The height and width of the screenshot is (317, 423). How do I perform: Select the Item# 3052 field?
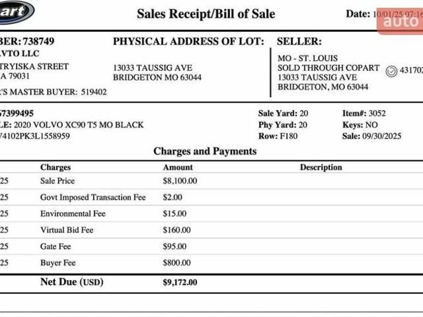(364, 114)
